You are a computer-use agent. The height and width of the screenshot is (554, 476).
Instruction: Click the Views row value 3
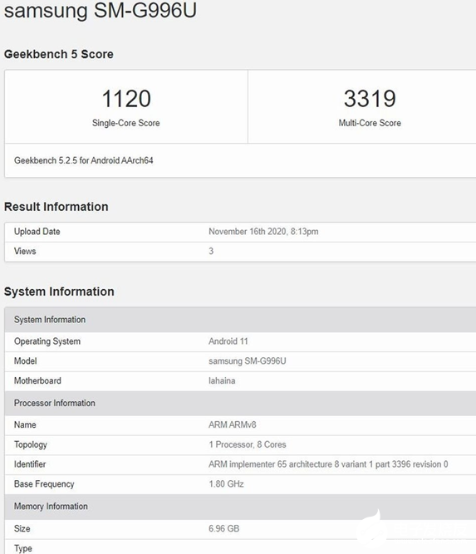pyautogui.click(x=211, y=251)
